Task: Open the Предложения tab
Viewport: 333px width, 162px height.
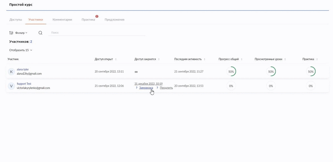Action: click(114, 20)
